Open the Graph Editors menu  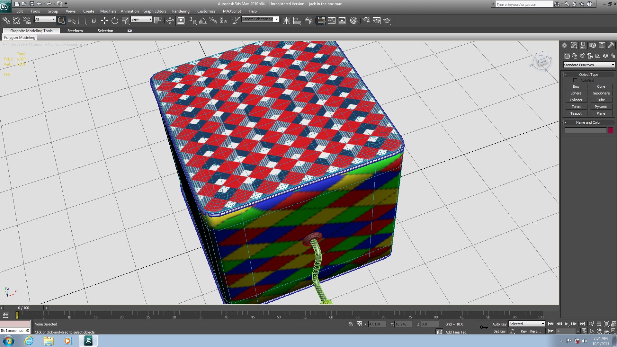[155, 11]
